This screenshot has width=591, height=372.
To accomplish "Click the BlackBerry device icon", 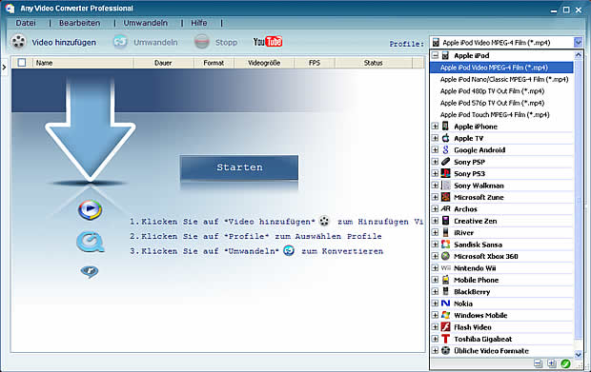I will pos(445,291).
